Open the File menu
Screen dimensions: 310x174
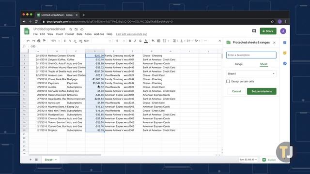(x=35, y=34)
